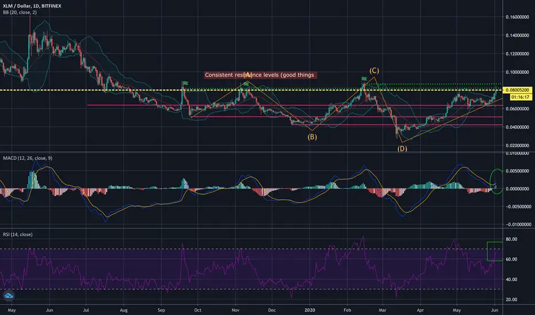Click the May label right after Apr
535x315 pixels.
tap(456, 310)
